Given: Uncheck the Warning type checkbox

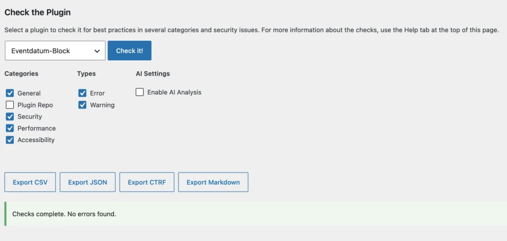Looking at the screenshot, I should tap(83, 105).
